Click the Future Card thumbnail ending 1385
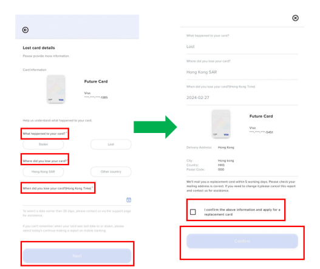Screen dimensions: 320x269 click(56, 89)
